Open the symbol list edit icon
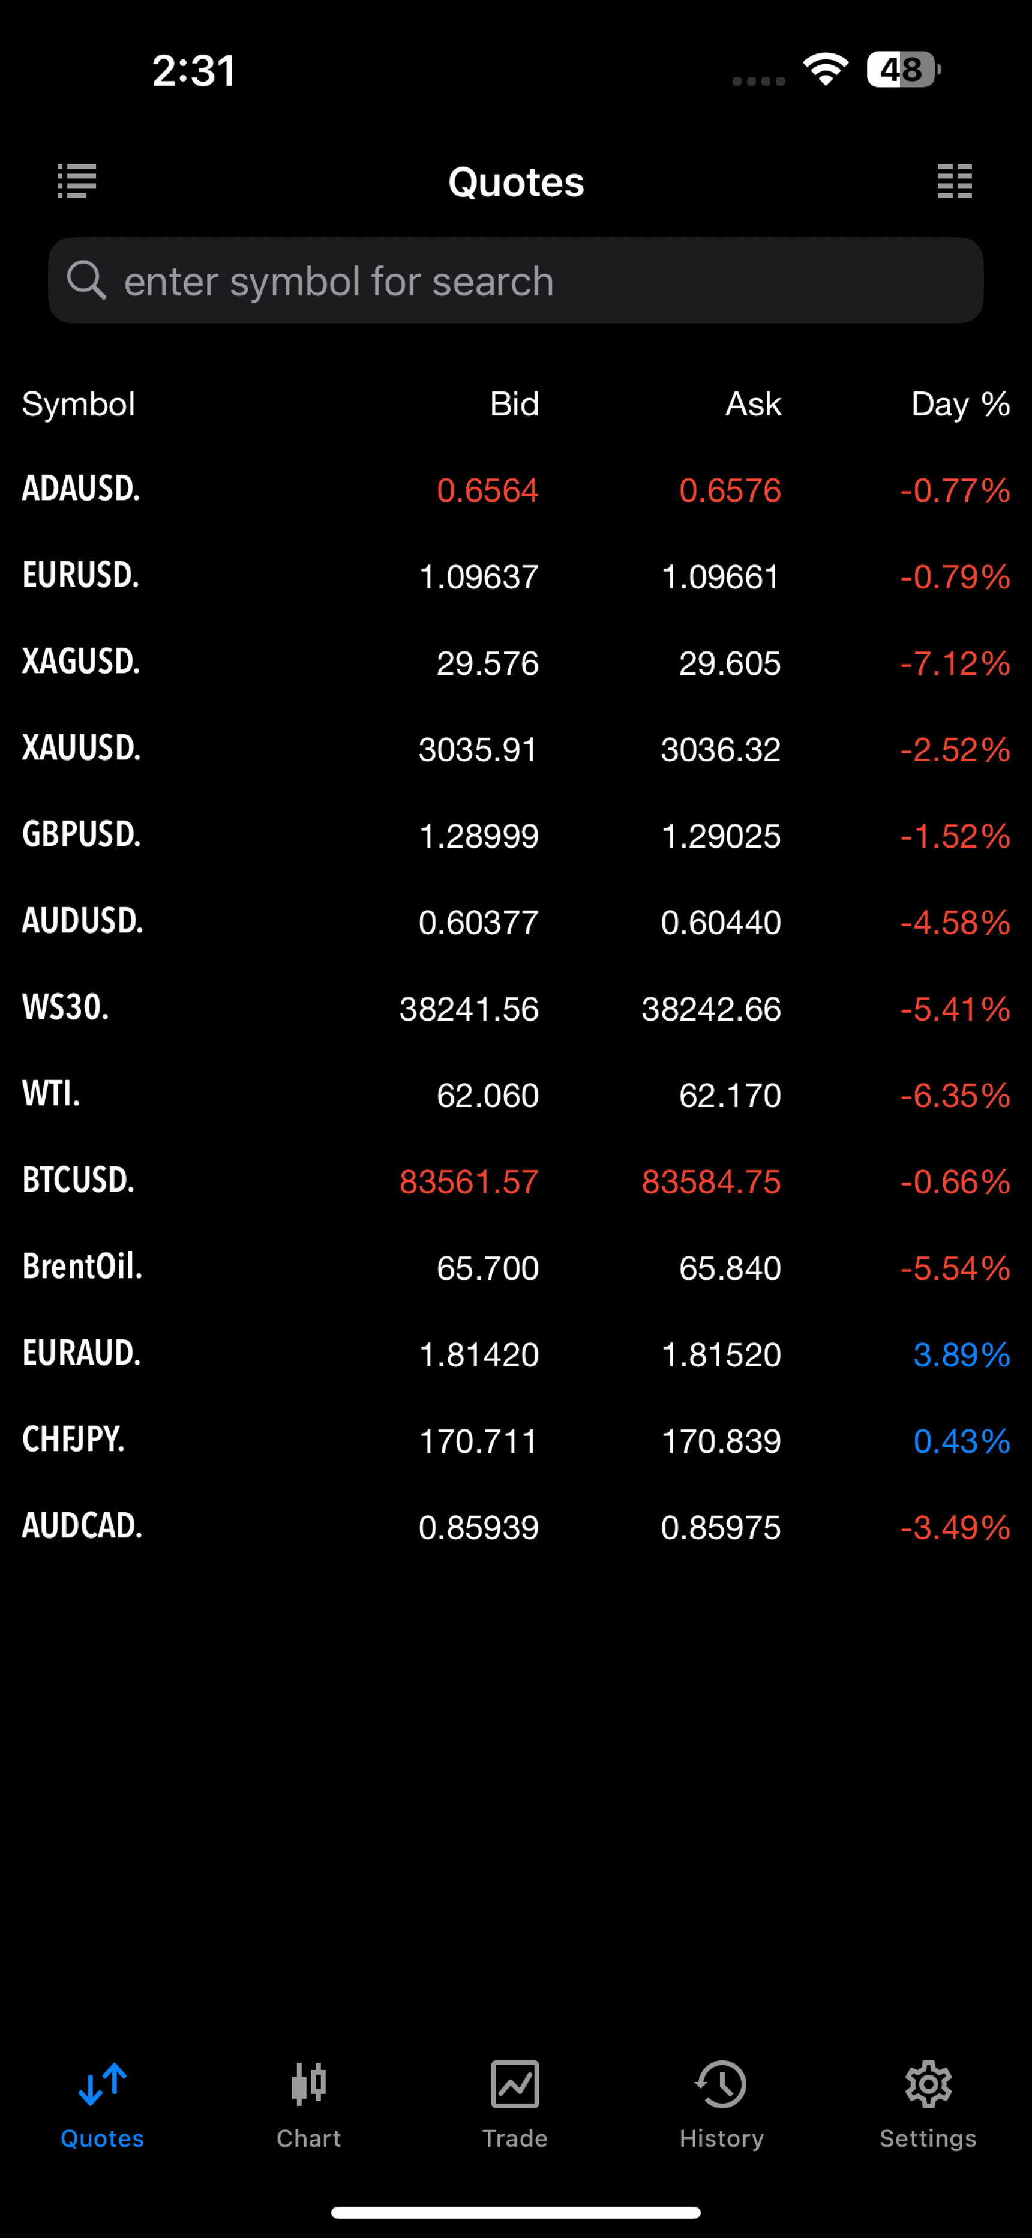 [77, 181]
